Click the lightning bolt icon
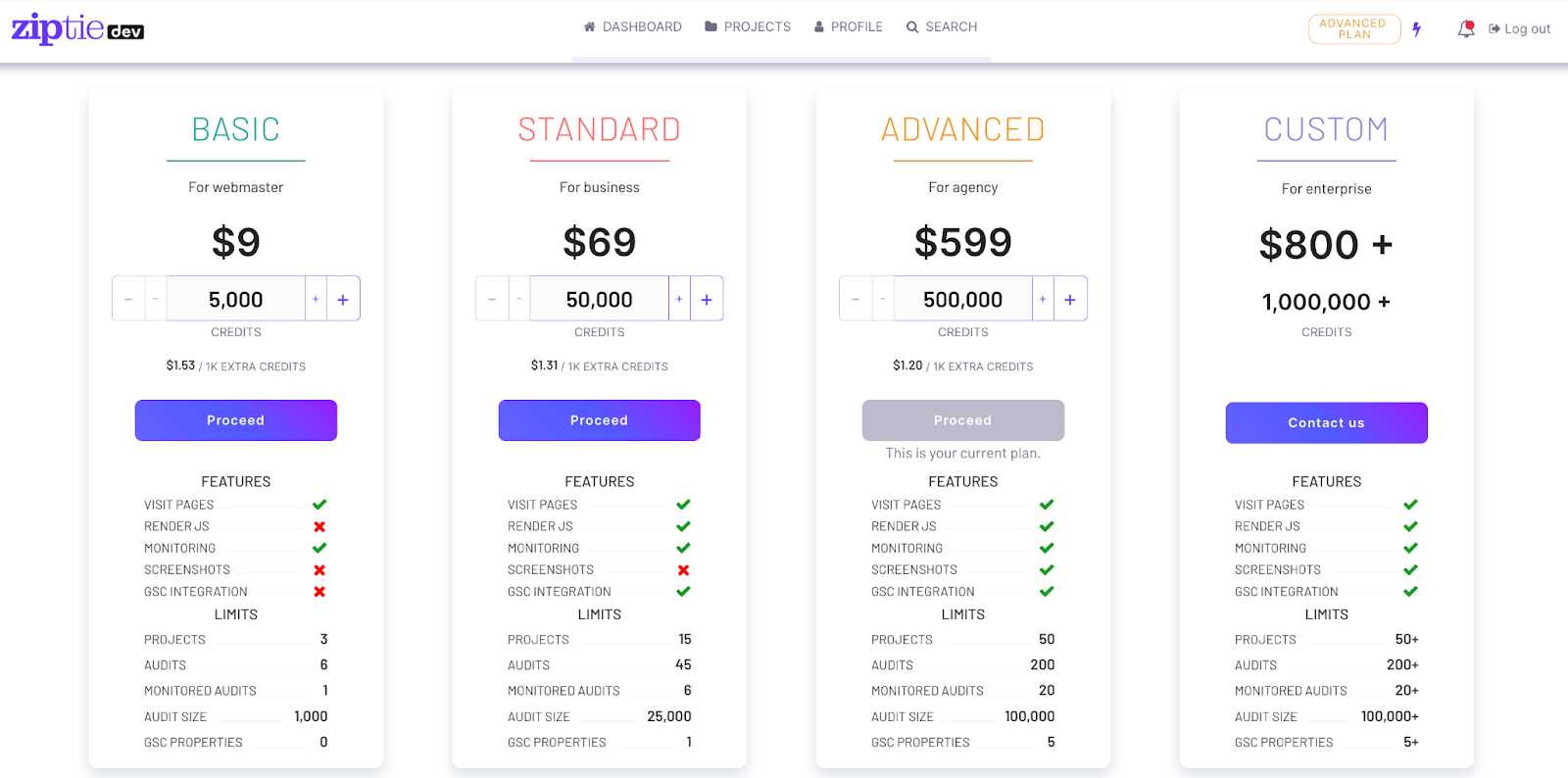The image size is (1568, 778). 1417,29
